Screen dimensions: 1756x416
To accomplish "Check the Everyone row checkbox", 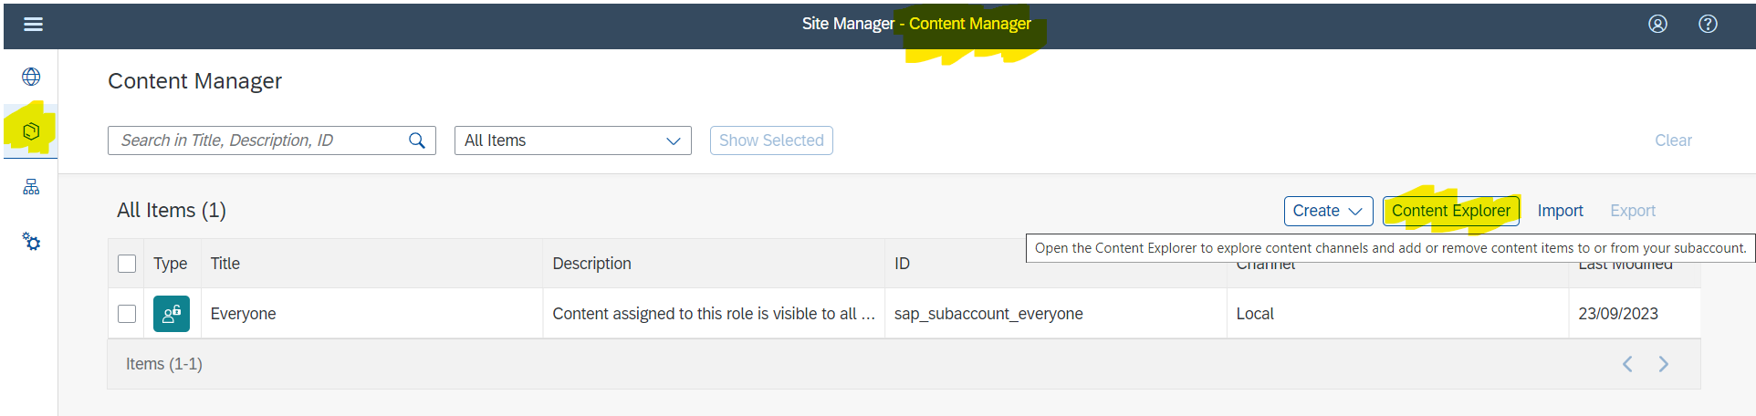I will coord(127,314).
